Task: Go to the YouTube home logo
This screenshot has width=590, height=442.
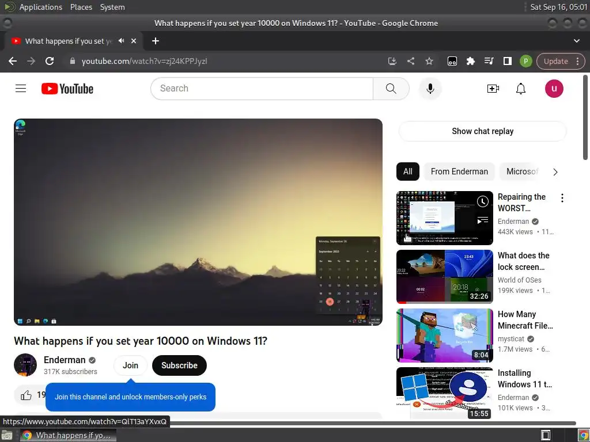Action: pos(67,89)
